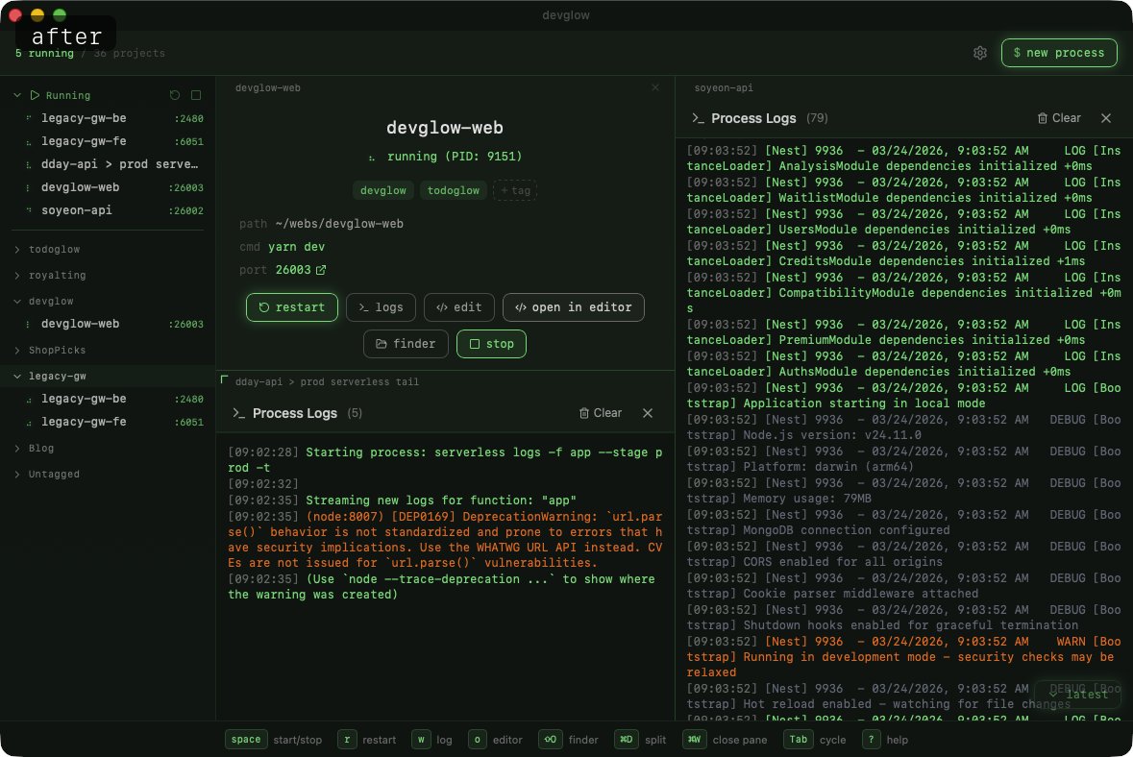Select legacy-gw-fe under legacy-gw group

click(x=114, y=422)
